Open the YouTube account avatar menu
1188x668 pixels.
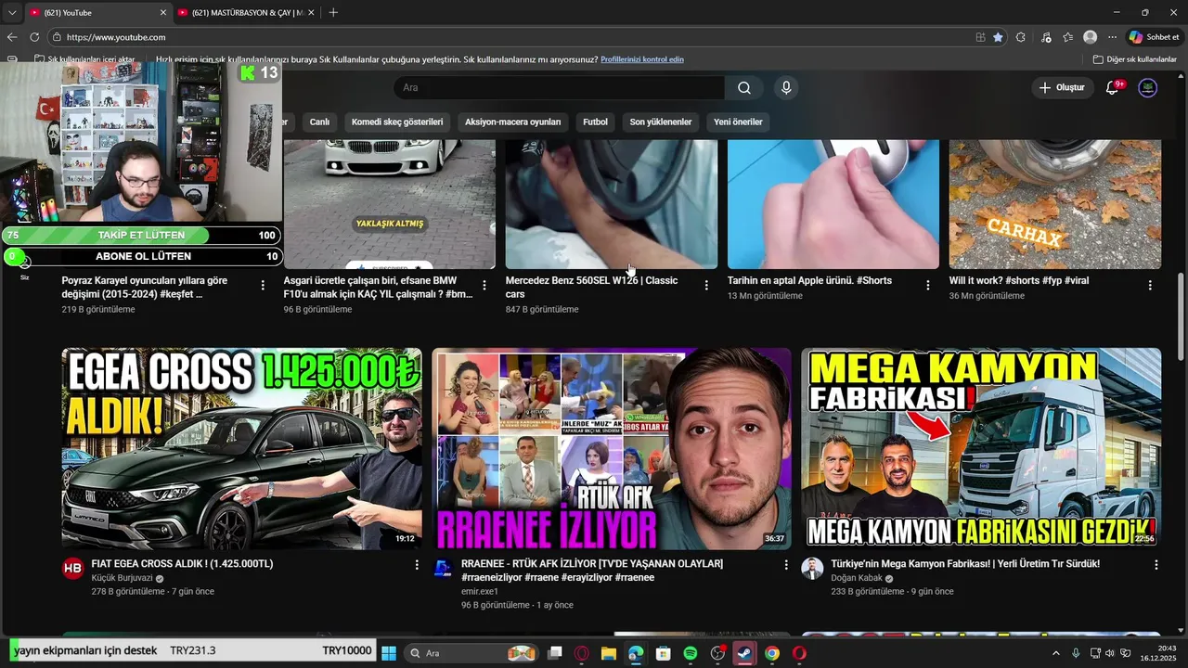point(1148,87)
